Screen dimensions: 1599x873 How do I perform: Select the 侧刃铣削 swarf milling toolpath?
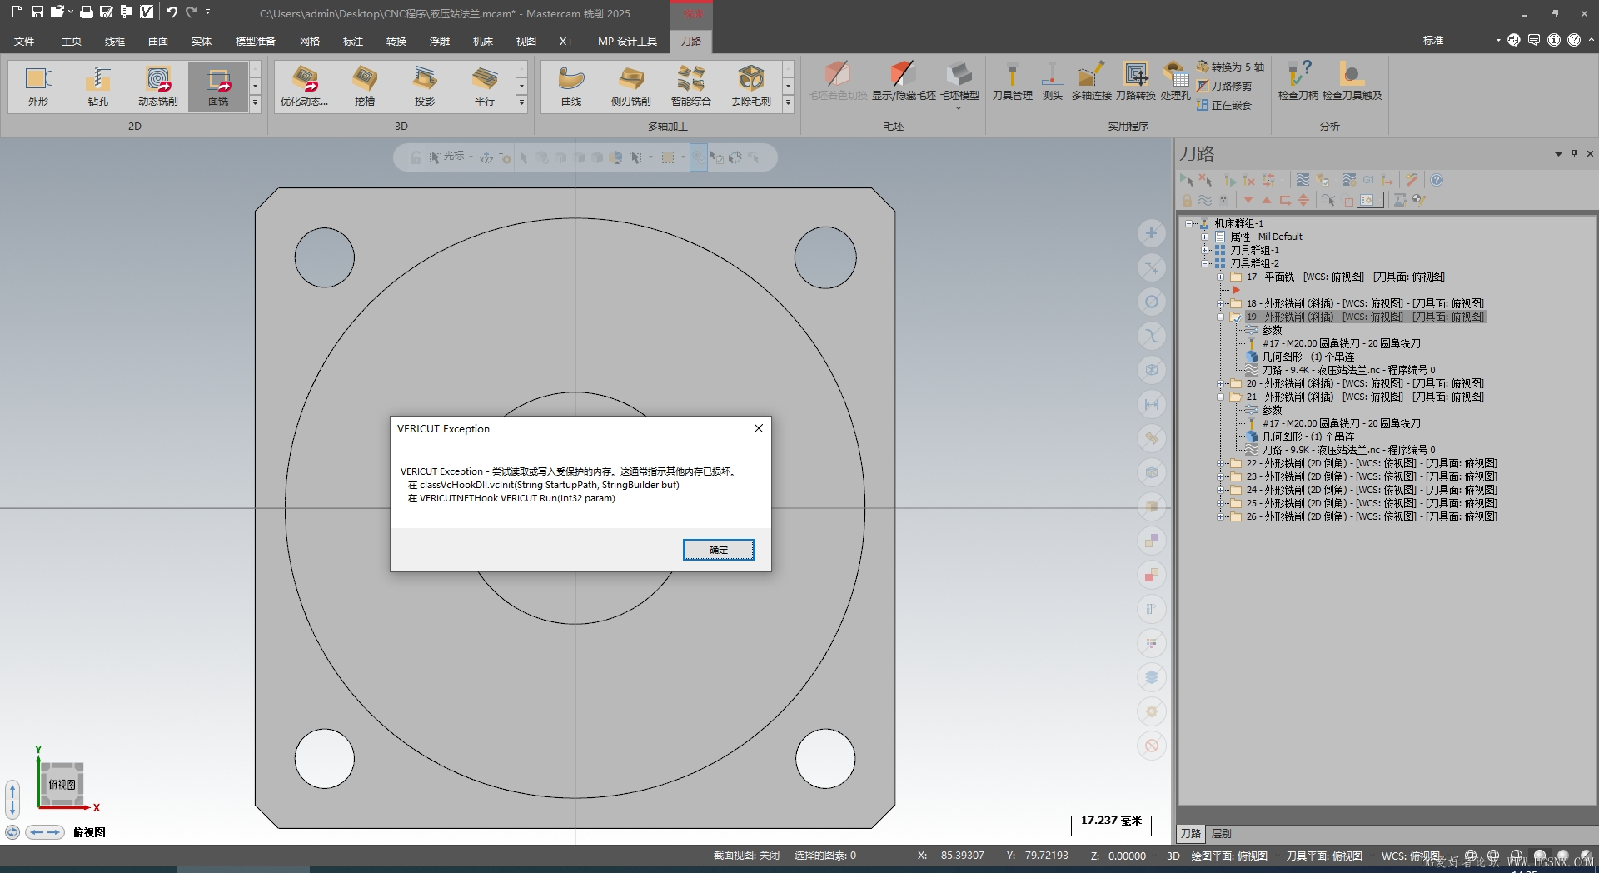click(631, 87)
